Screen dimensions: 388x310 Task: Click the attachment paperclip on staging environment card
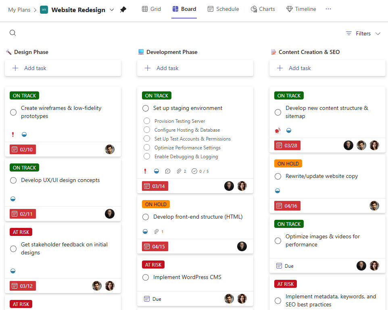[179, 171]
